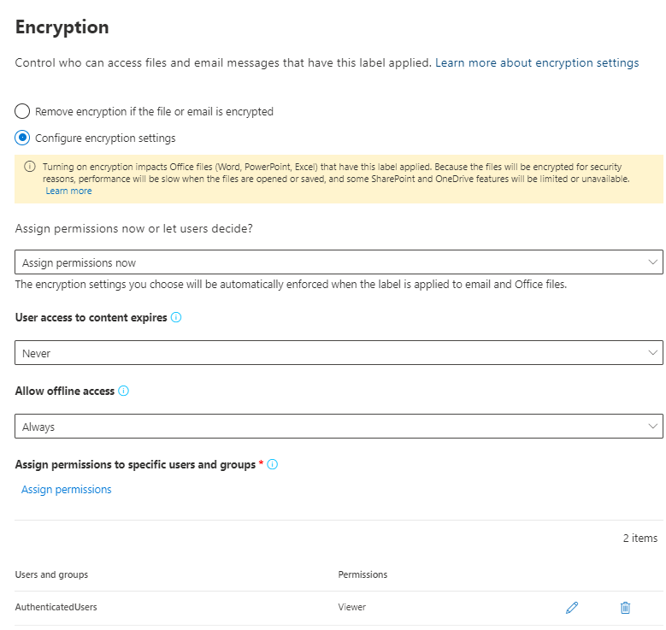Click info icon next to Allow offline access
The width and height of the screenshot is (666, 630).
(x=123, y=391)
